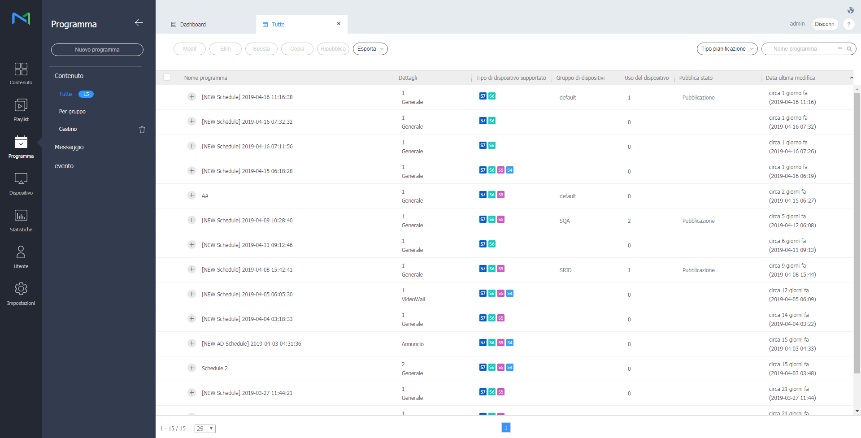Click the Nuovo programma button
Viewport: 861px width, 438px height.
pyautogui.click(x=97, y=50)
